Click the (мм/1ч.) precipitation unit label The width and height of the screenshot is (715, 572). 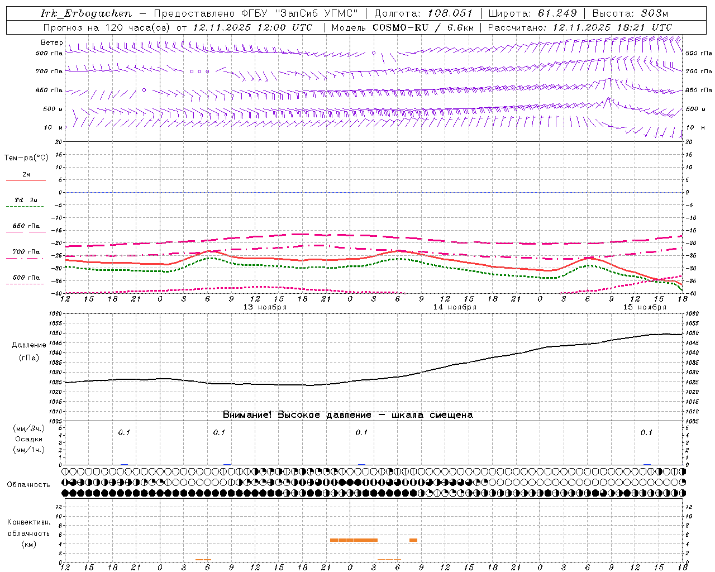point(29,450)
